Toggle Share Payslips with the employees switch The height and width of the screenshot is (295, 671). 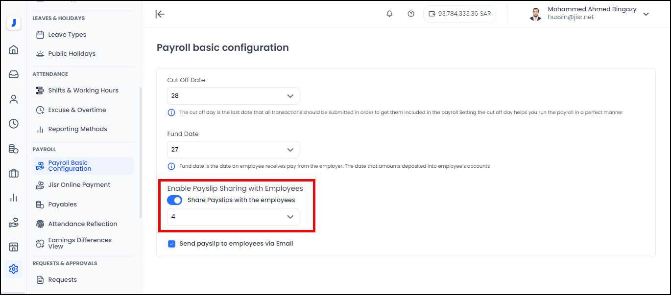(174, 200)
